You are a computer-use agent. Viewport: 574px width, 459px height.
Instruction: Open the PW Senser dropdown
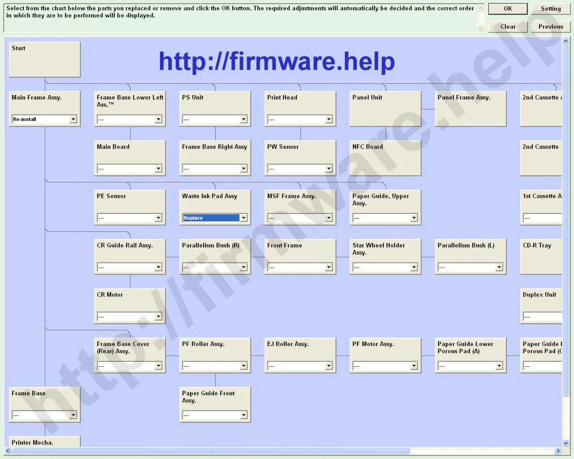click(300, 169)
